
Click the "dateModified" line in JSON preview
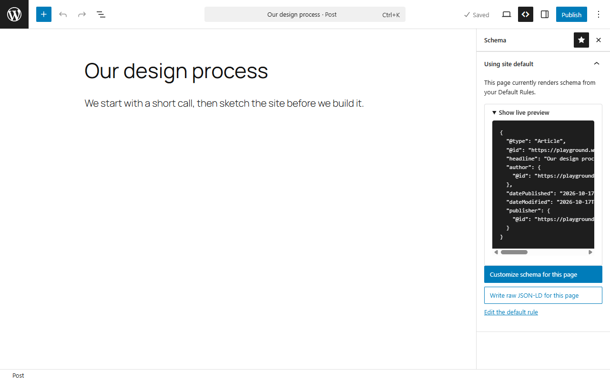[x=550, y=202]
